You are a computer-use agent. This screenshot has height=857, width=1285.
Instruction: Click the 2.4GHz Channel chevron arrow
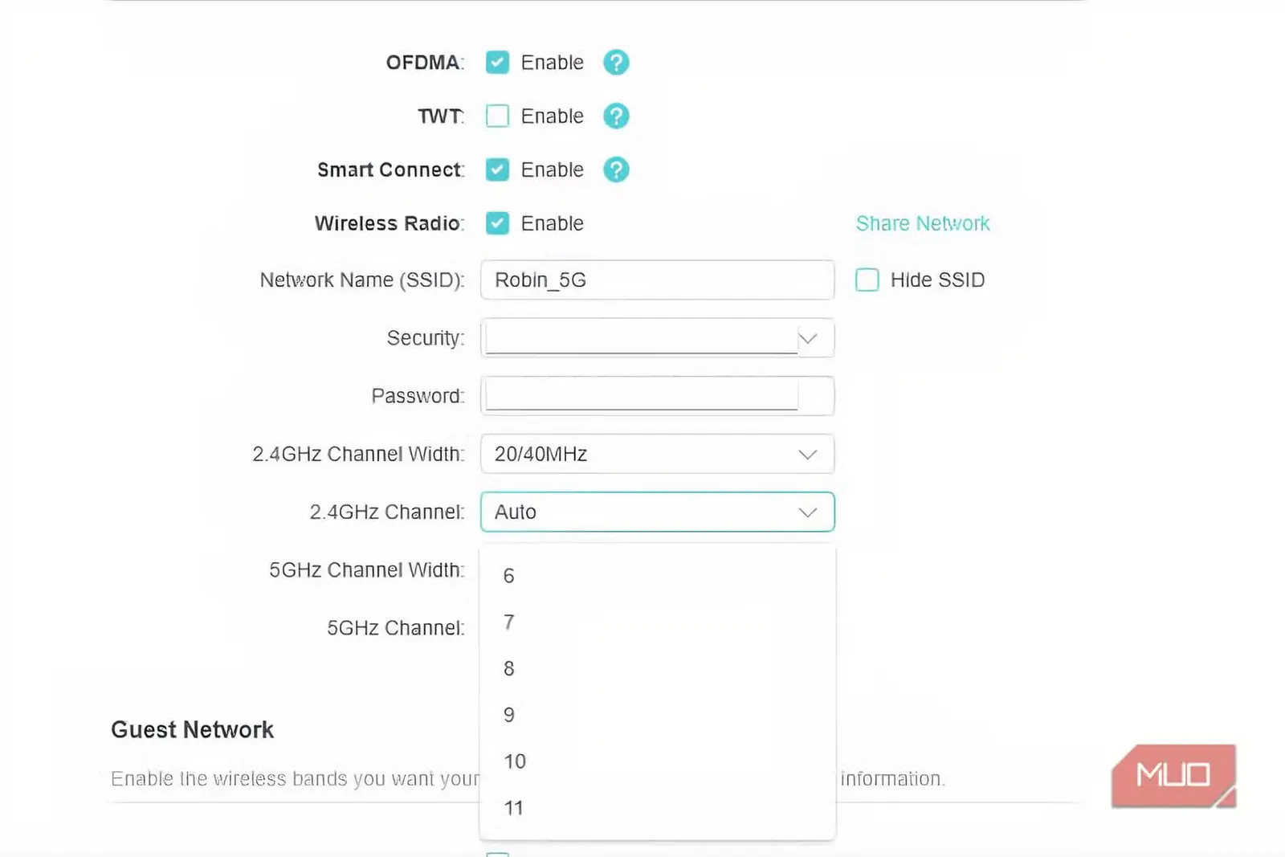(x=808, y=512)
